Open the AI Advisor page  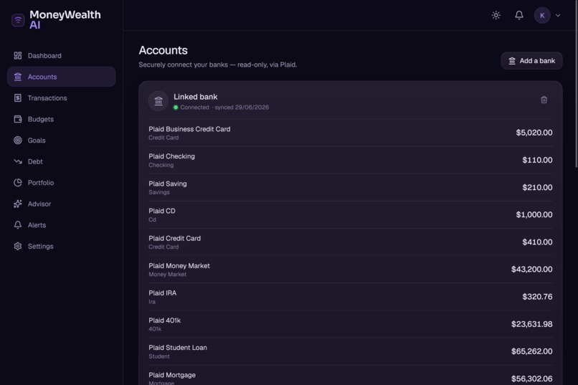tap(61, 204)
